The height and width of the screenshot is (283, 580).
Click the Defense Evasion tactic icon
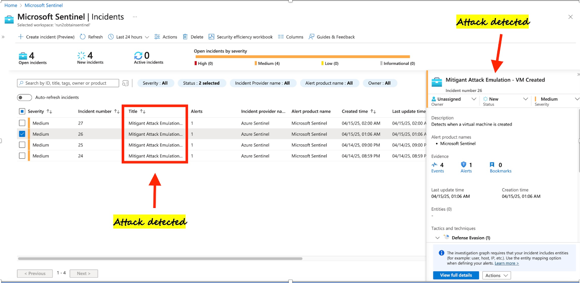pos(447,237)
